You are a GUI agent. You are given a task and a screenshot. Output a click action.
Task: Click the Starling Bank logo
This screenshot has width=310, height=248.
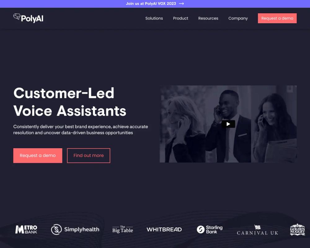210,229
